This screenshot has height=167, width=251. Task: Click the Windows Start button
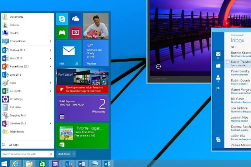4,164
